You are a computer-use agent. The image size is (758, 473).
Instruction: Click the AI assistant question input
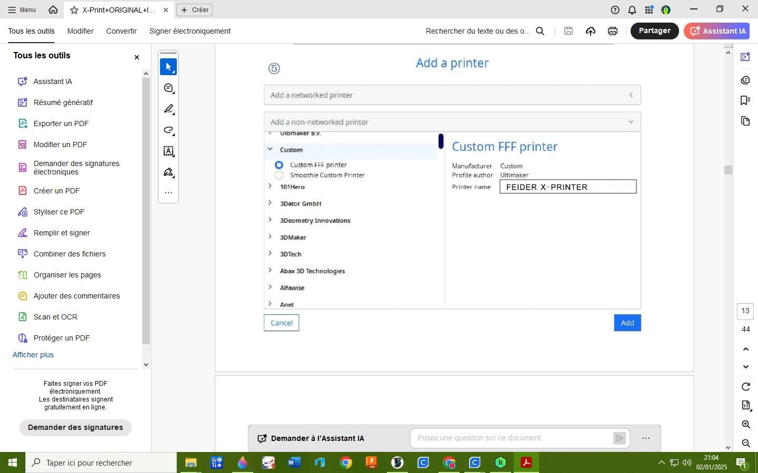(511, 438)
